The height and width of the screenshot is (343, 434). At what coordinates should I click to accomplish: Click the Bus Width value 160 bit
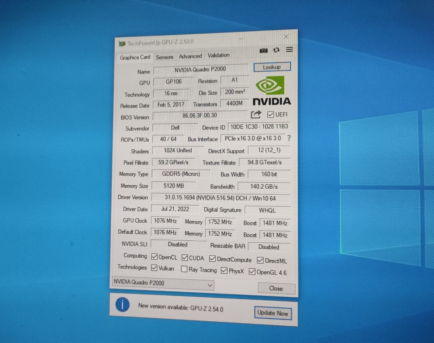tap(269, 174)
